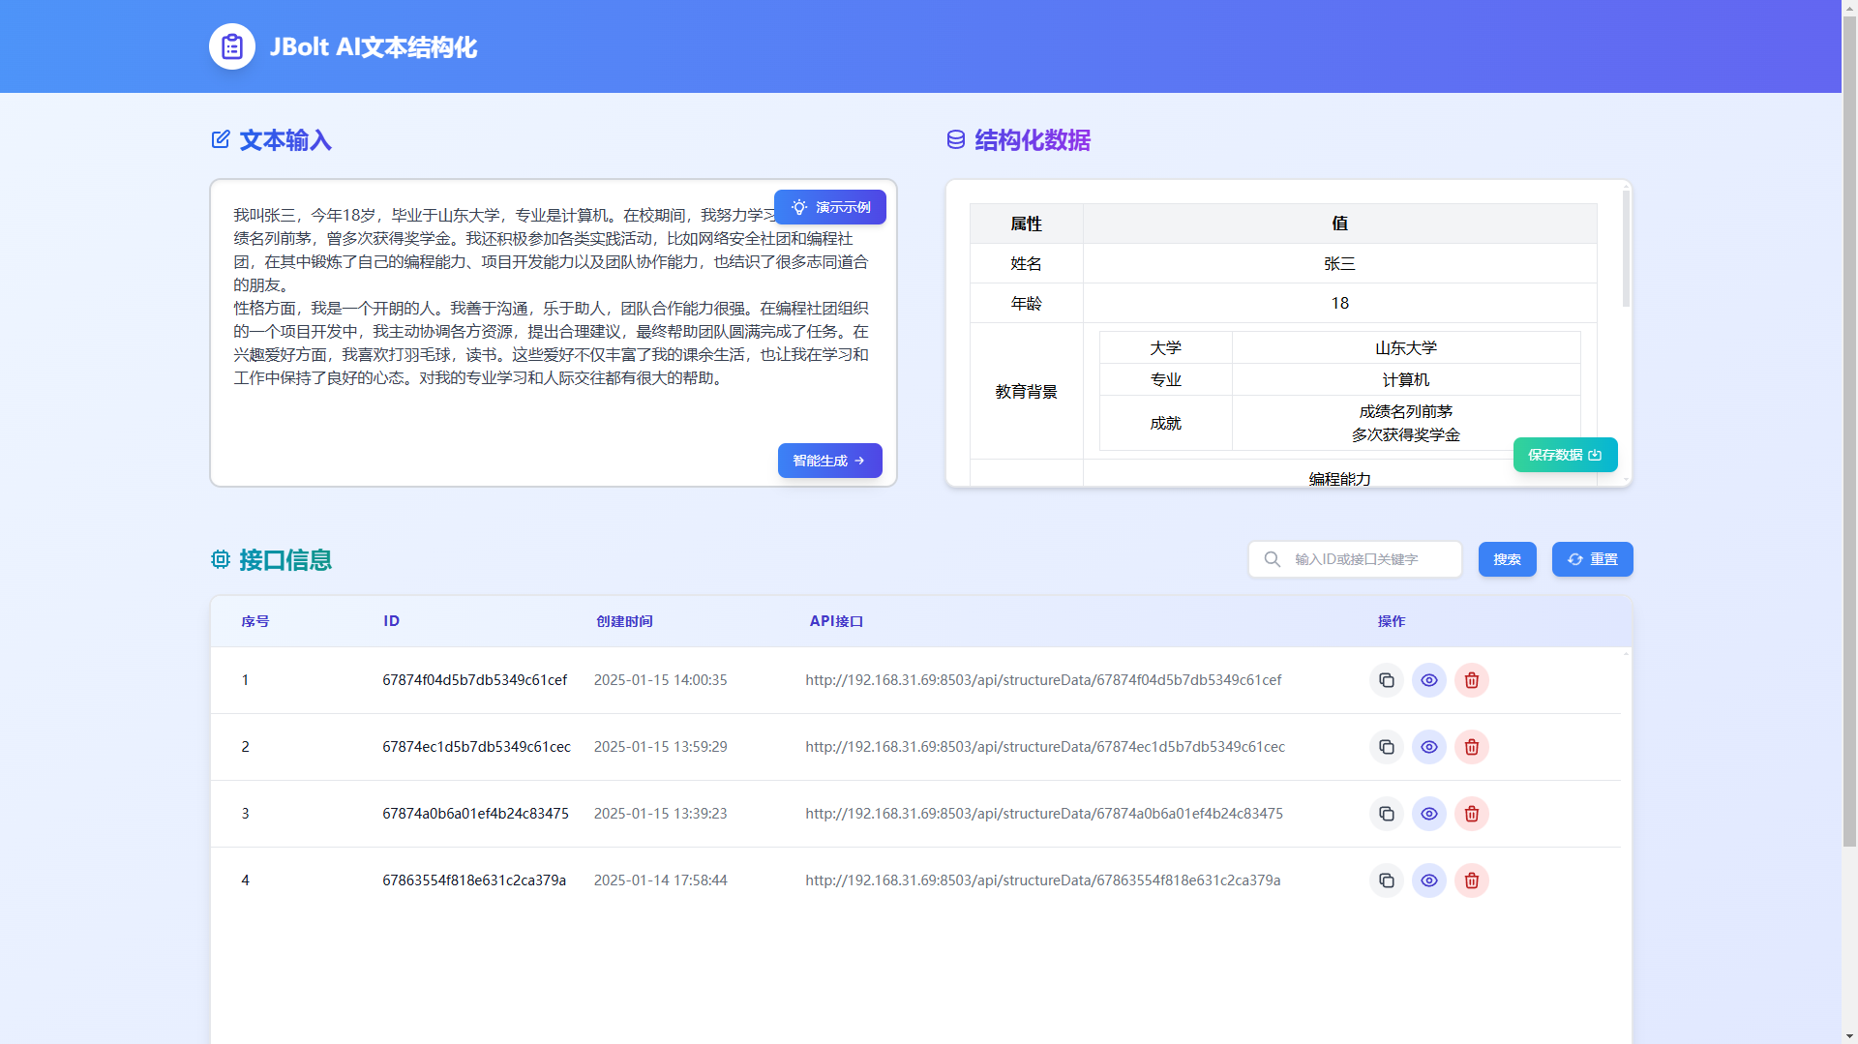Click the JBolt clipboard logo icon
The image size is (1858, 1044).
pos(232,46)
